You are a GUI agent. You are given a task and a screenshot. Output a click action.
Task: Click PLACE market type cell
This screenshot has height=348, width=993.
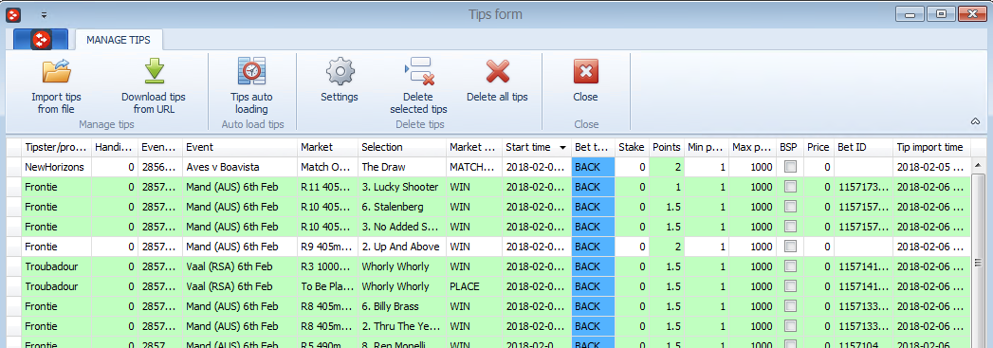point(474,286)
